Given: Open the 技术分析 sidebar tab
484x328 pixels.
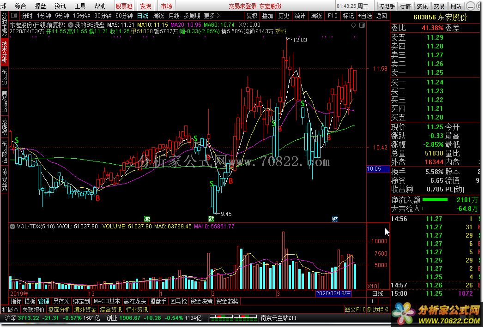Looking at the screenshot, I should tap(4, 52).
